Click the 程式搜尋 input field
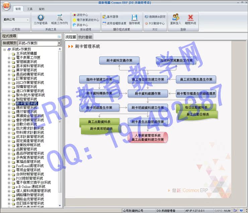Image resolution: width=248 pixels, height=213 pixels. (38, 37)
